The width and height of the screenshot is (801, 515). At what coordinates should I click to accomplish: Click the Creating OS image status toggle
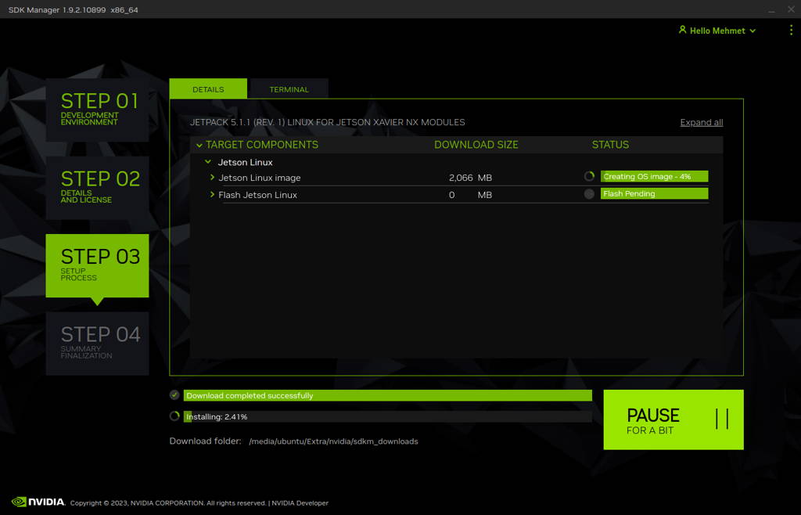pyautogui.click(x=654, y=176)
